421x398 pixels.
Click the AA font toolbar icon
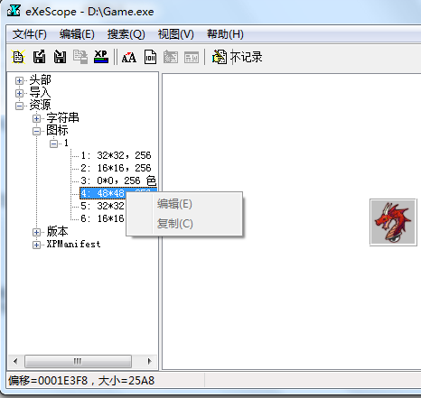pyautogui.click(x=129, y=57)
